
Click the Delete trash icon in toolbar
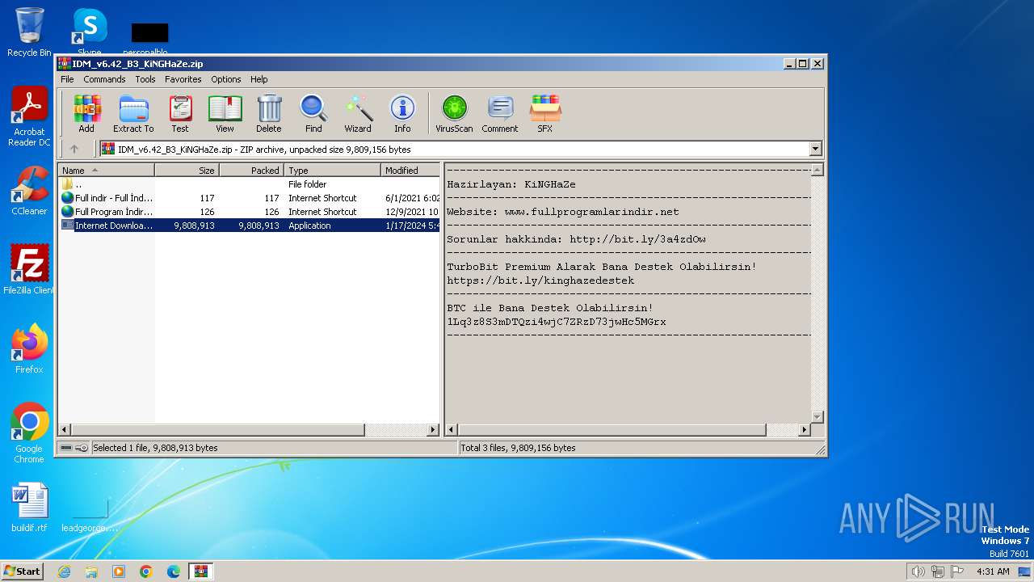pyautogui.click(x=269, y=114)
